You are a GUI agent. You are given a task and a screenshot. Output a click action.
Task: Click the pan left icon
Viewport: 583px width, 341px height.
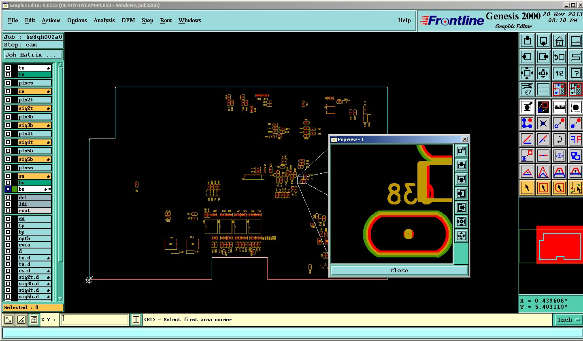[527, 57]
